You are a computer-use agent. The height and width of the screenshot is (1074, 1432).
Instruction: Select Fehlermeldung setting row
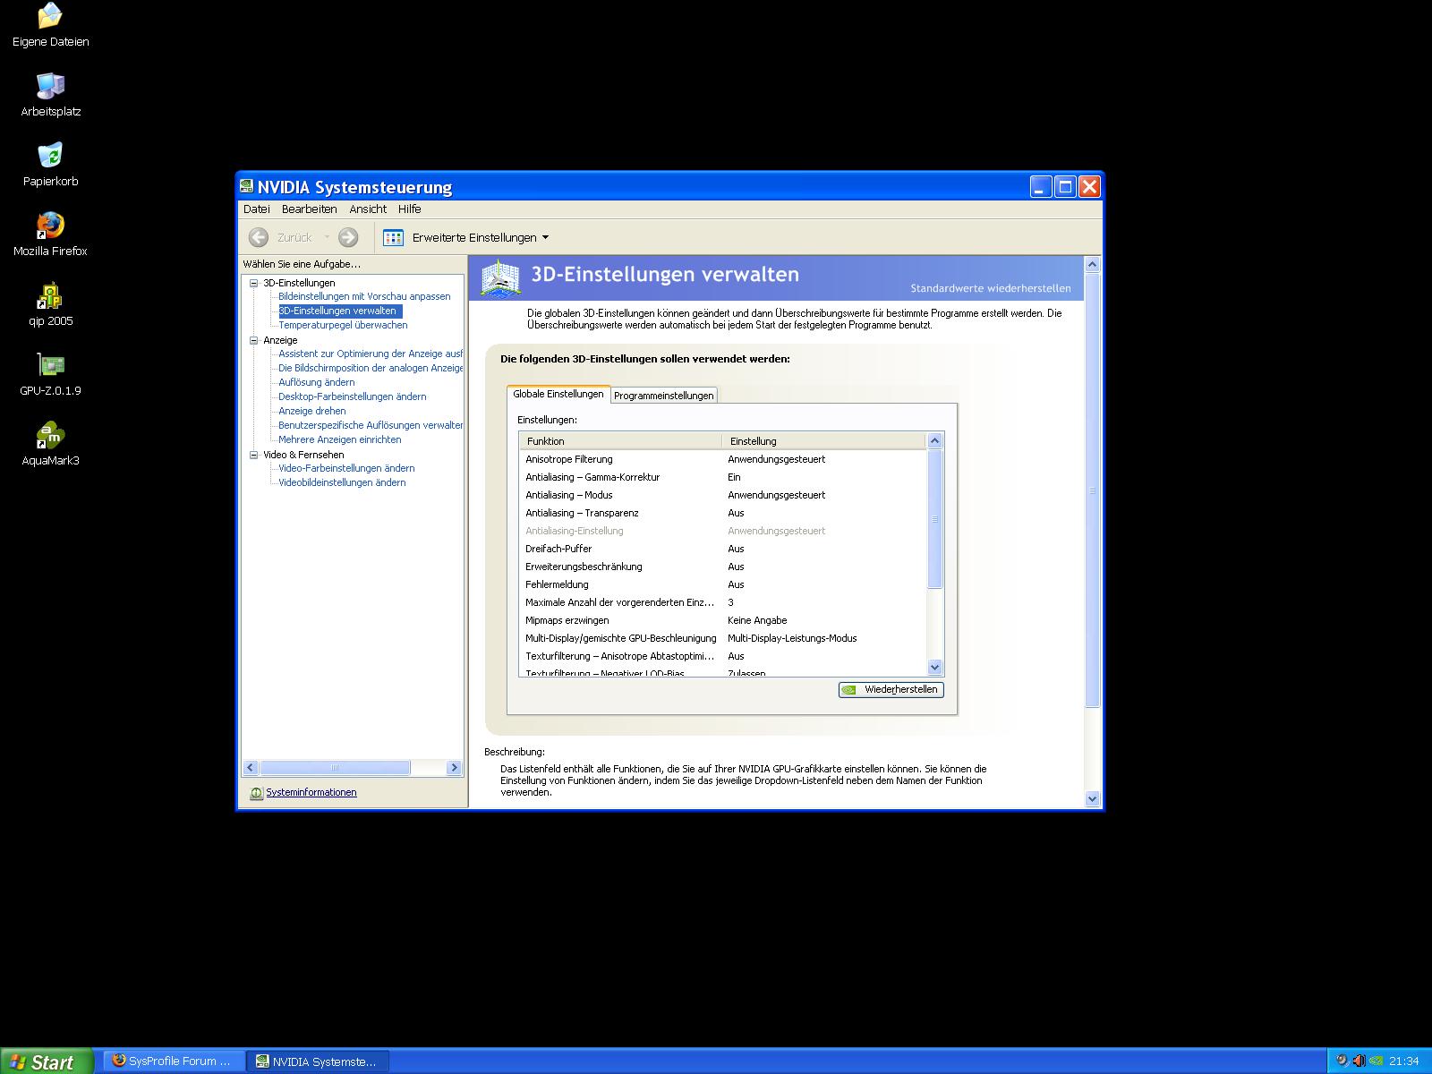(722, 584)
